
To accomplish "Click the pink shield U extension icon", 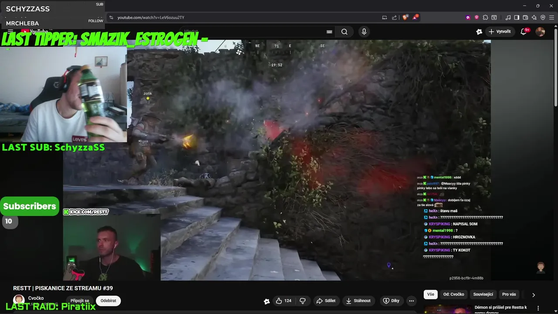I will point(476,17).
